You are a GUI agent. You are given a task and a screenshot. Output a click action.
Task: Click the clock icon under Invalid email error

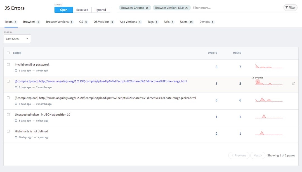[x=16, y=71]
